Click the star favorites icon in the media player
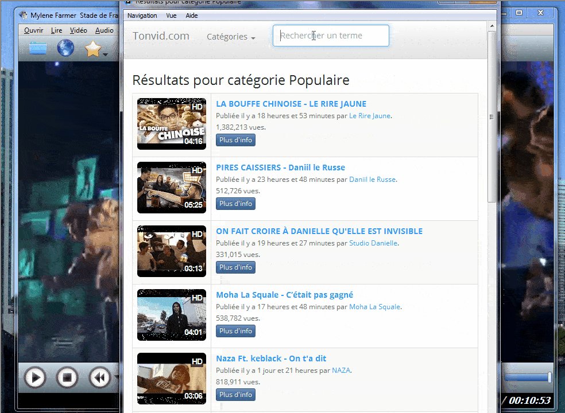The image size is (565, 413). pyautogui.click(x=92, y=49)
